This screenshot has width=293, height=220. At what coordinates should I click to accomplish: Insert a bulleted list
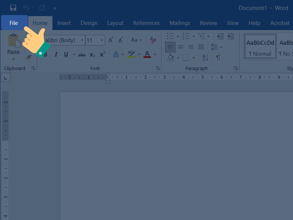click(x=170, y=36)
